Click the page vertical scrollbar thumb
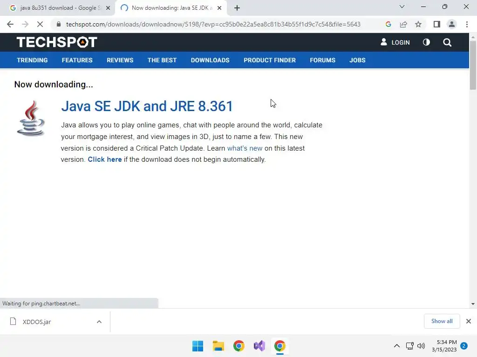The width and height of the screenshot is (477, 357). [x=473, y=65]
